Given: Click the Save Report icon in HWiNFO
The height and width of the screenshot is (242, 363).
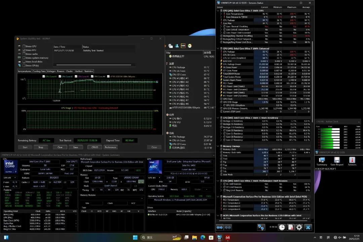Looking at the screenshot, I should (337, 161).
